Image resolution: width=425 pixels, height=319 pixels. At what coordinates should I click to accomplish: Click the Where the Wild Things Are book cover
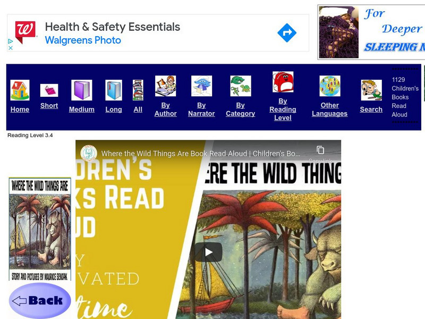[40, 229]
